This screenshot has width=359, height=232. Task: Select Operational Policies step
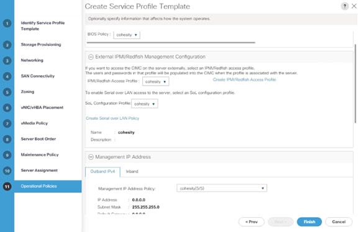[x=48, y=186]
